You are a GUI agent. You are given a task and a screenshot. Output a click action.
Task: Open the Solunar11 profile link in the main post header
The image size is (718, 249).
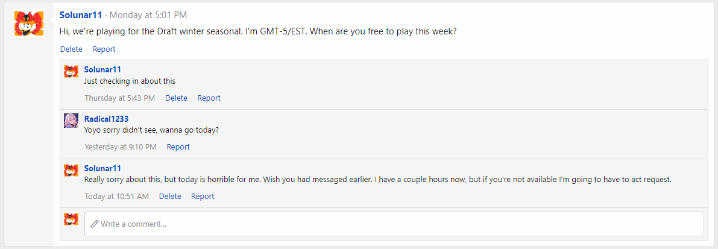tap(81, 14)
